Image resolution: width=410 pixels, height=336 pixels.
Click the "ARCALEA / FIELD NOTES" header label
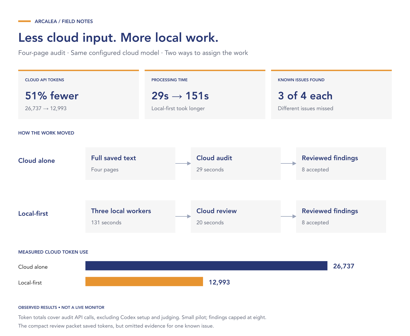click(64, 21)
